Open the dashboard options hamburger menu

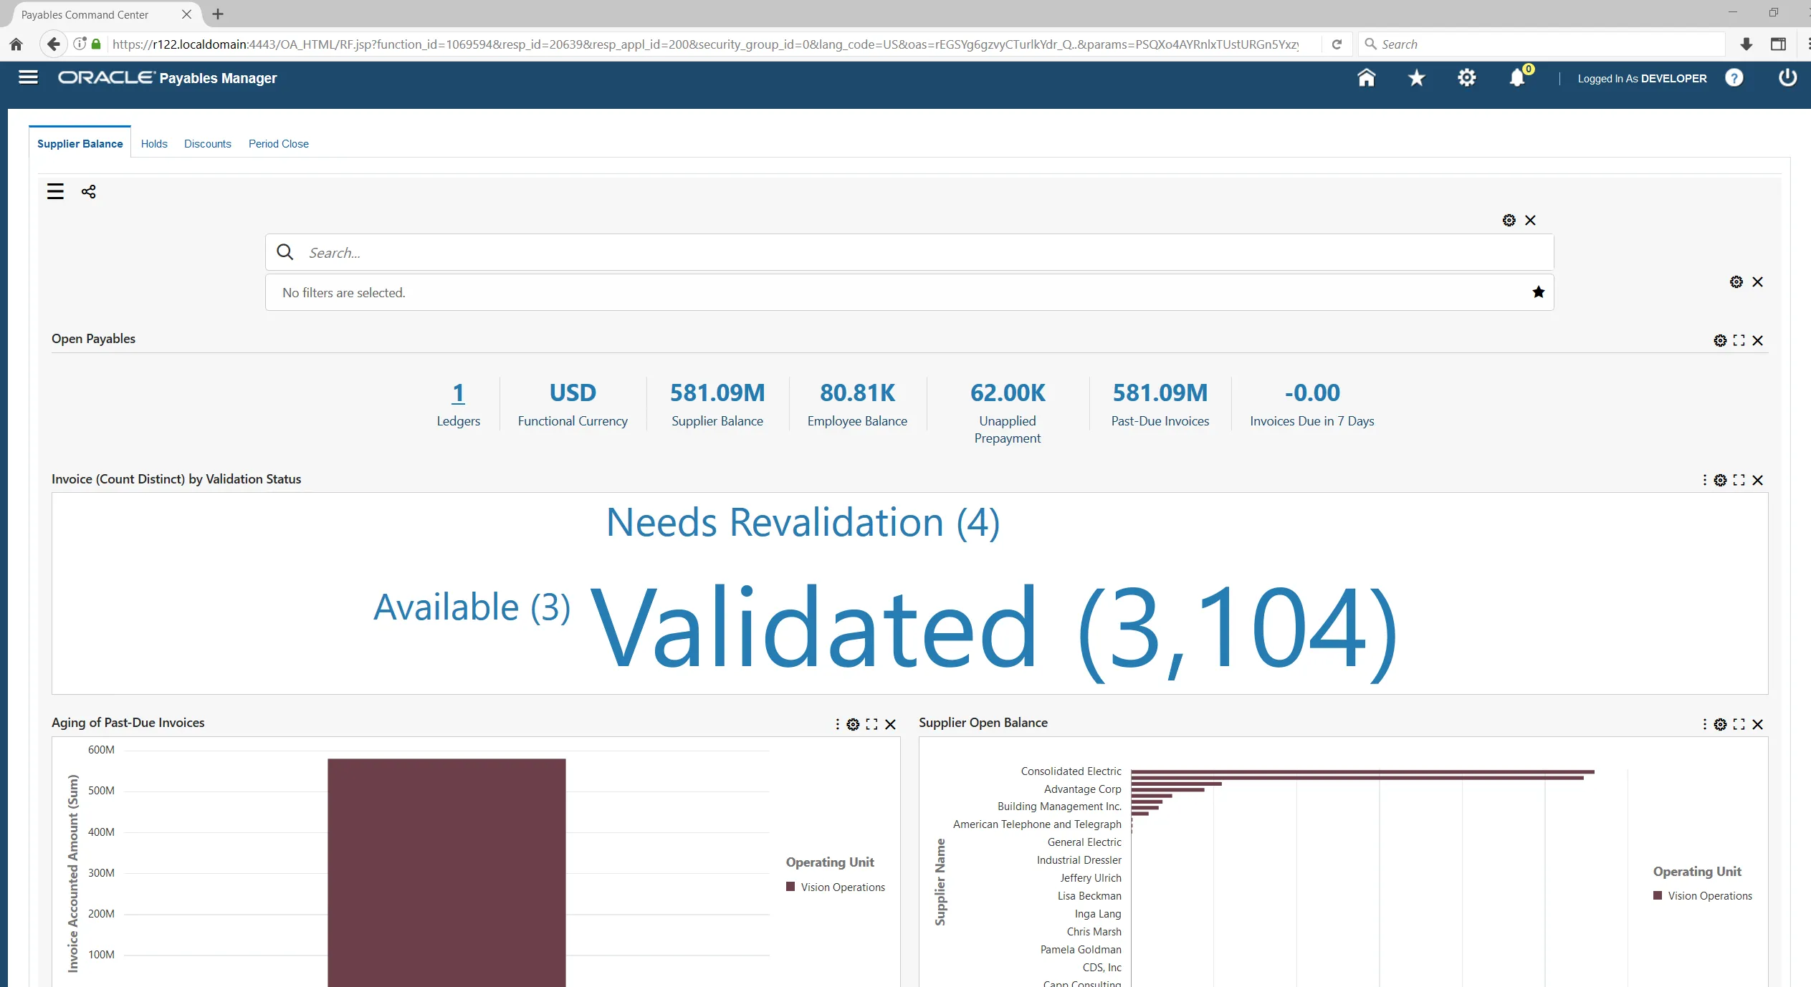click(x=55, y=191)
